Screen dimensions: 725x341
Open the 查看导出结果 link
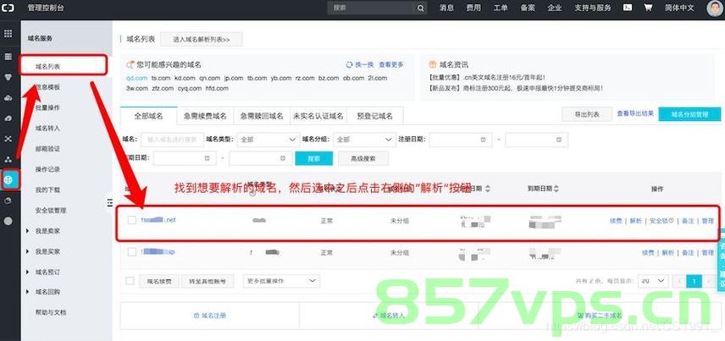click(x=635, y=113)
